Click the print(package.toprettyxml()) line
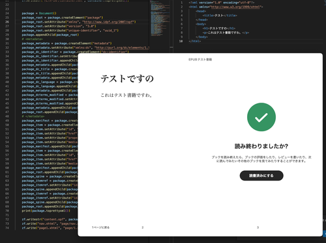Screen dimensions: 326x243 click(x=46, y=211)
